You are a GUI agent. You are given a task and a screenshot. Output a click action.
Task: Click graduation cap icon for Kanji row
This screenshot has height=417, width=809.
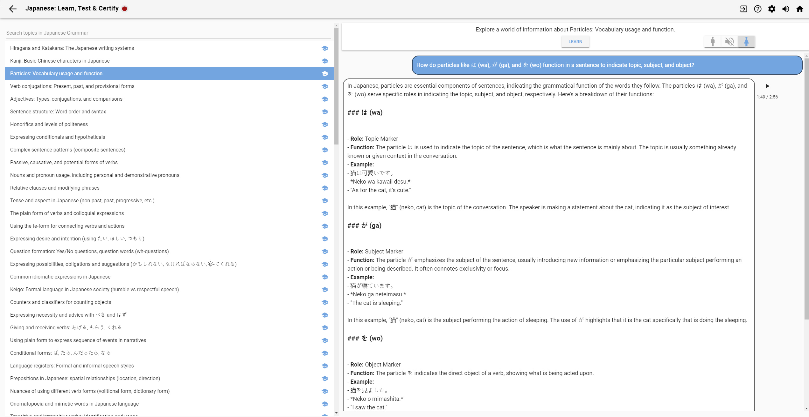[x=325, y=61]
